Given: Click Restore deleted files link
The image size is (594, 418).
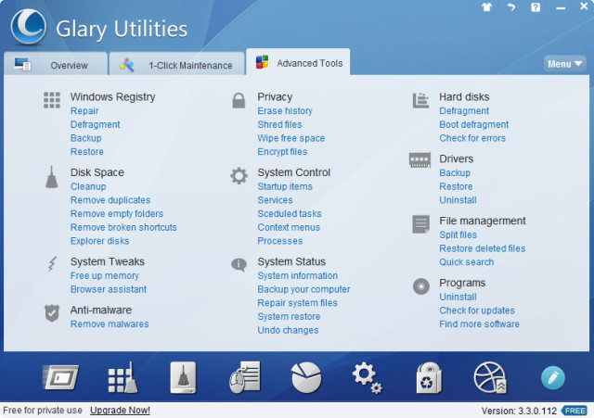Looking at the screenshot, I should pyautogui.click(x=482, y=248).
